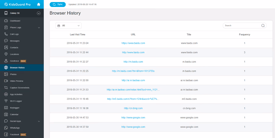The width and height of the screenshot is (275, 138).
Task: Open the taobao index.html URL link
Action: 133,90
